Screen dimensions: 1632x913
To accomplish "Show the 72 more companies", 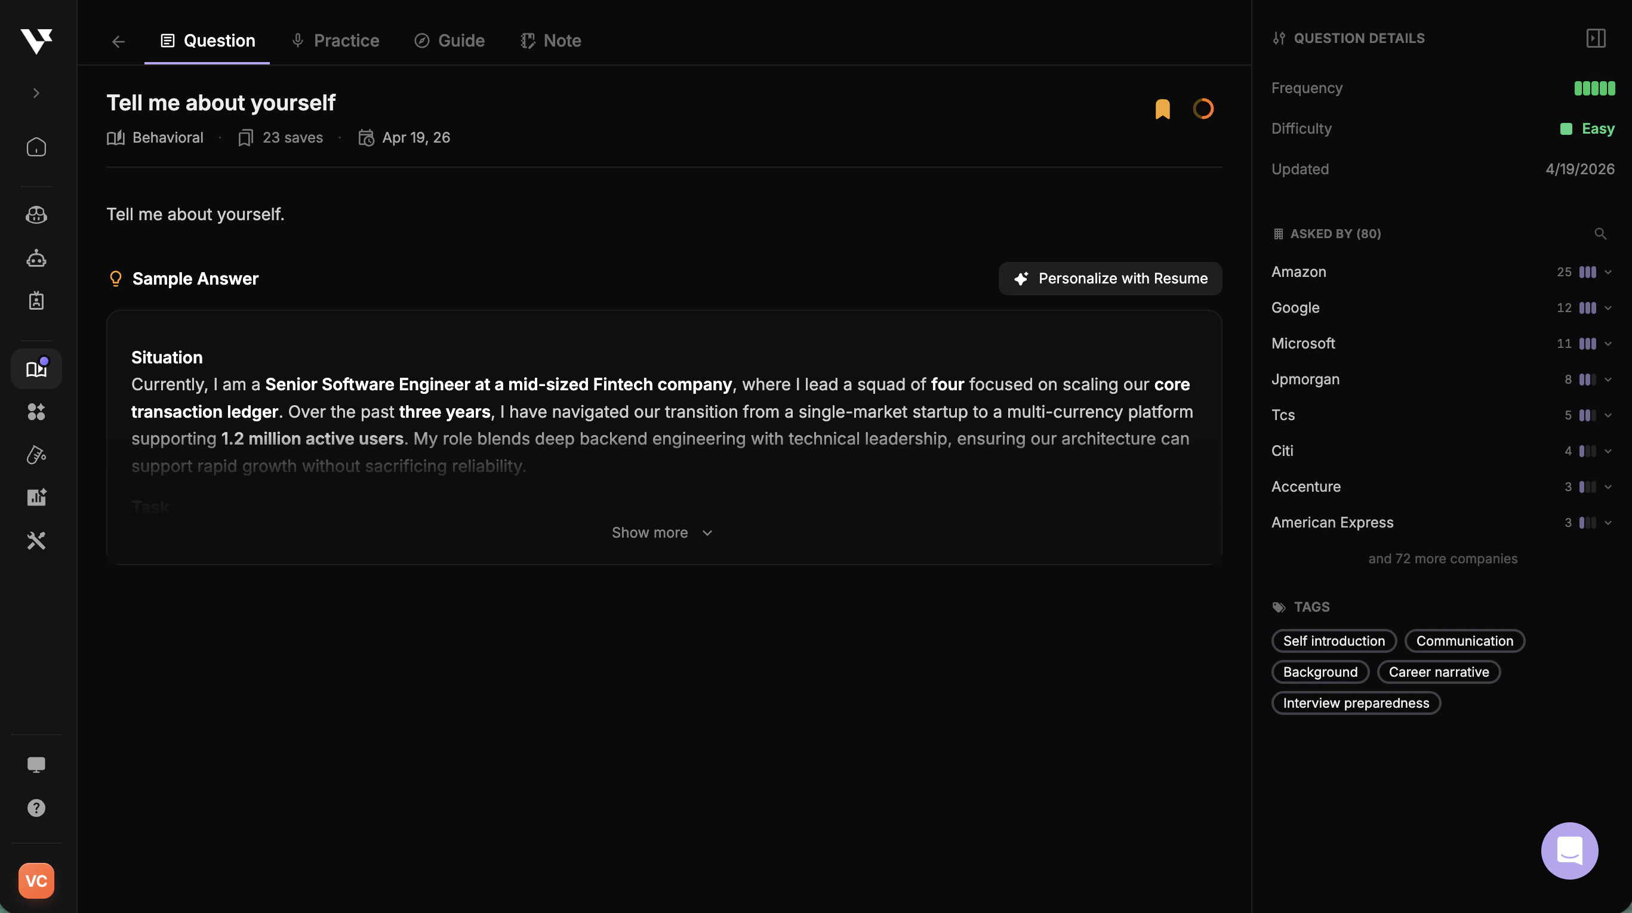I will point(1443,559).
